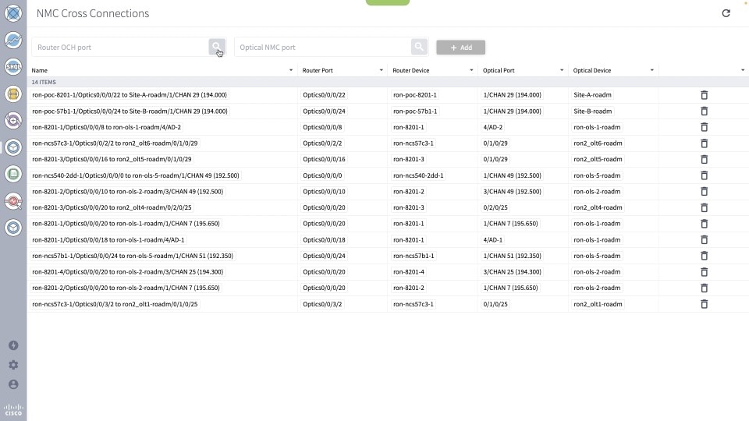Open the settings gear in sidebar

click(x=13, y=365)
